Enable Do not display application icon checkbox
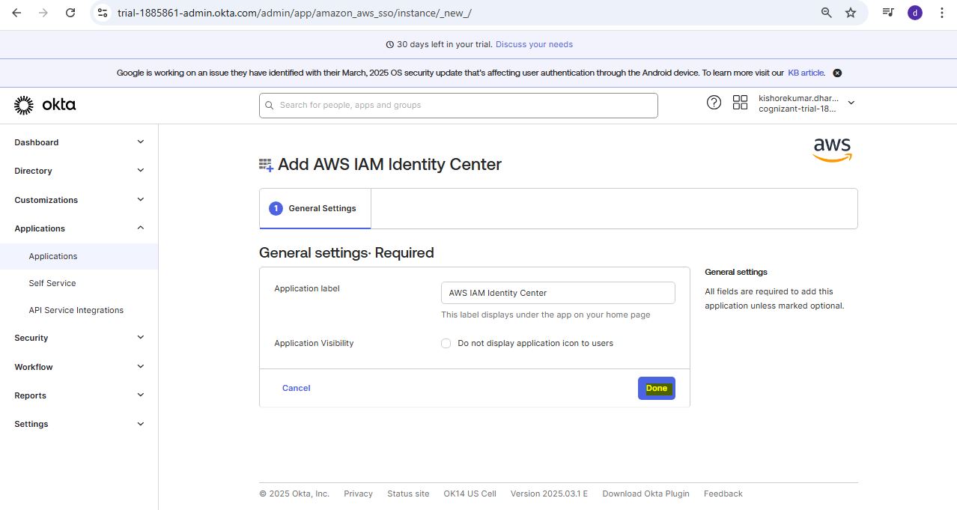This screenshot has height=510, width=957. 446,343
